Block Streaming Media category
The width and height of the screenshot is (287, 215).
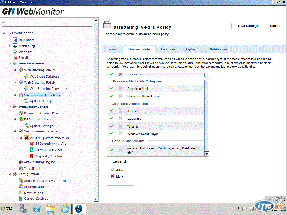tap(121, 88)
